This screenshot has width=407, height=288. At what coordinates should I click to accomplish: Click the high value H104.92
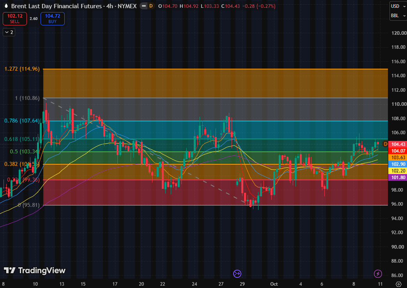coord(189,6)
